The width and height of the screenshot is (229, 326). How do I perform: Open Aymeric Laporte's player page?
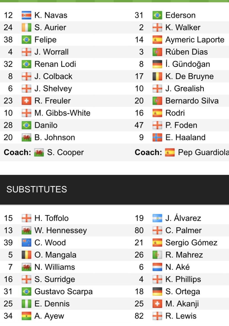pyautogui.click(x=195, y=40)
